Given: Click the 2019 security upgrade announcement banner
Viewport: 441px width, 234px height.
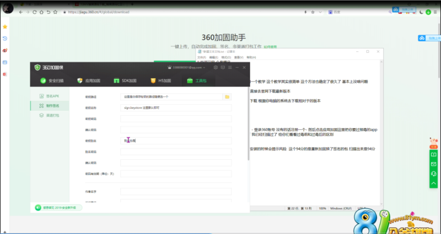Looking at the screenshot, I should click(x=58, y=208).
